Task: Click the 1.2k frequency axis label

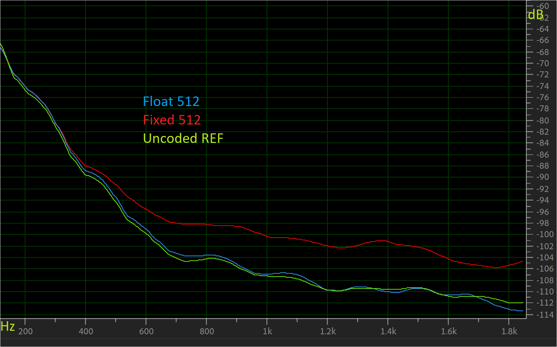Action: tap(328, 331)
